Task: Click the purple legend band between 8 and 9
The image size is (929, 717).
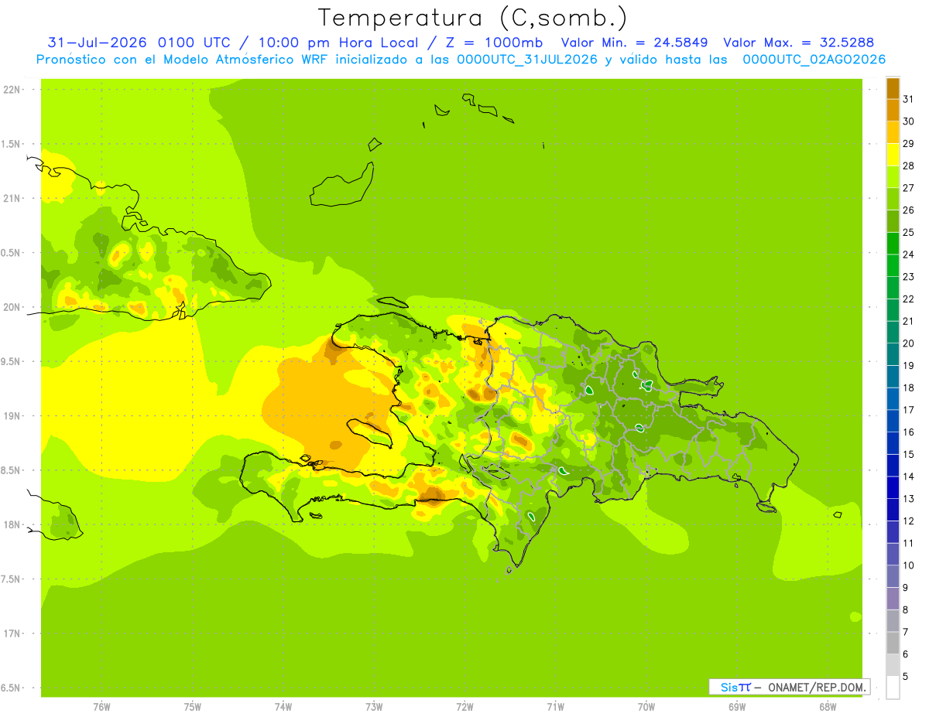Action: (x=893, y=599)
